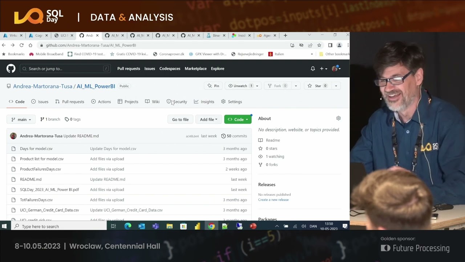Open the Wiki repository tab
The image size is (465, 262).
coord(152,102)
